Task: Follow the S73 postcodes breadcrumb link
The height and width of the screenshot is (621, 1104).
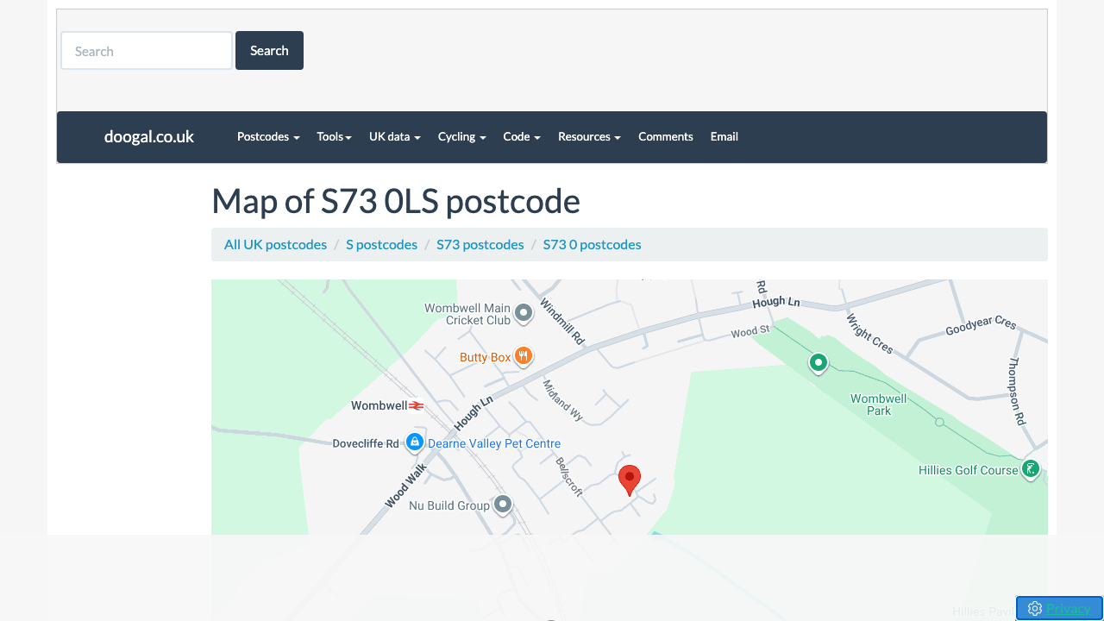Action: [x=480, y=244]
